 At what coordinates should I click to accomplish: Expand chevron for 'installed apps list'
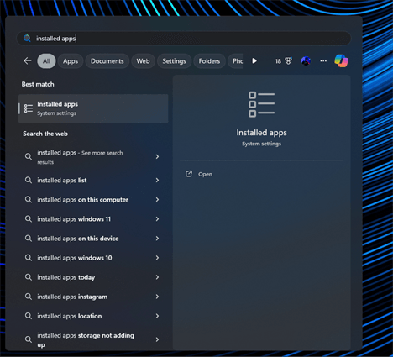click(157, 180)
